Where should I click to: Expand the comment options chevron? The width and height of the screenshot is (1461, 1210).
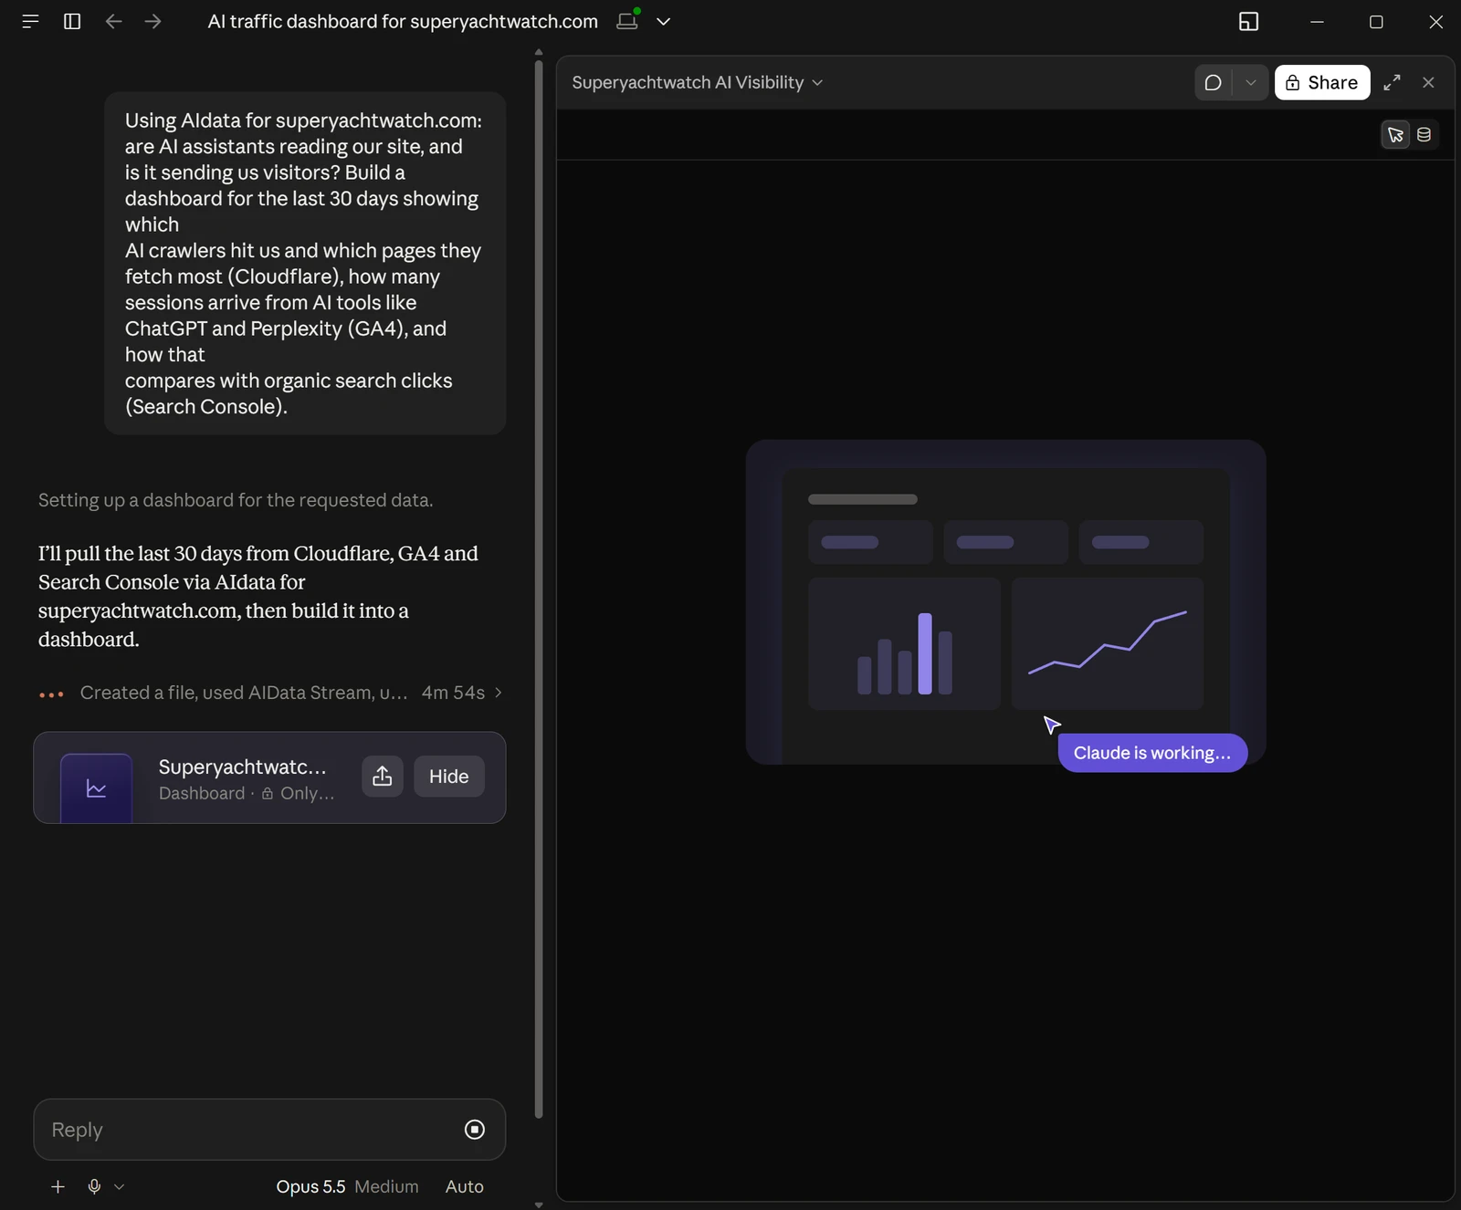pos(1251,82)
